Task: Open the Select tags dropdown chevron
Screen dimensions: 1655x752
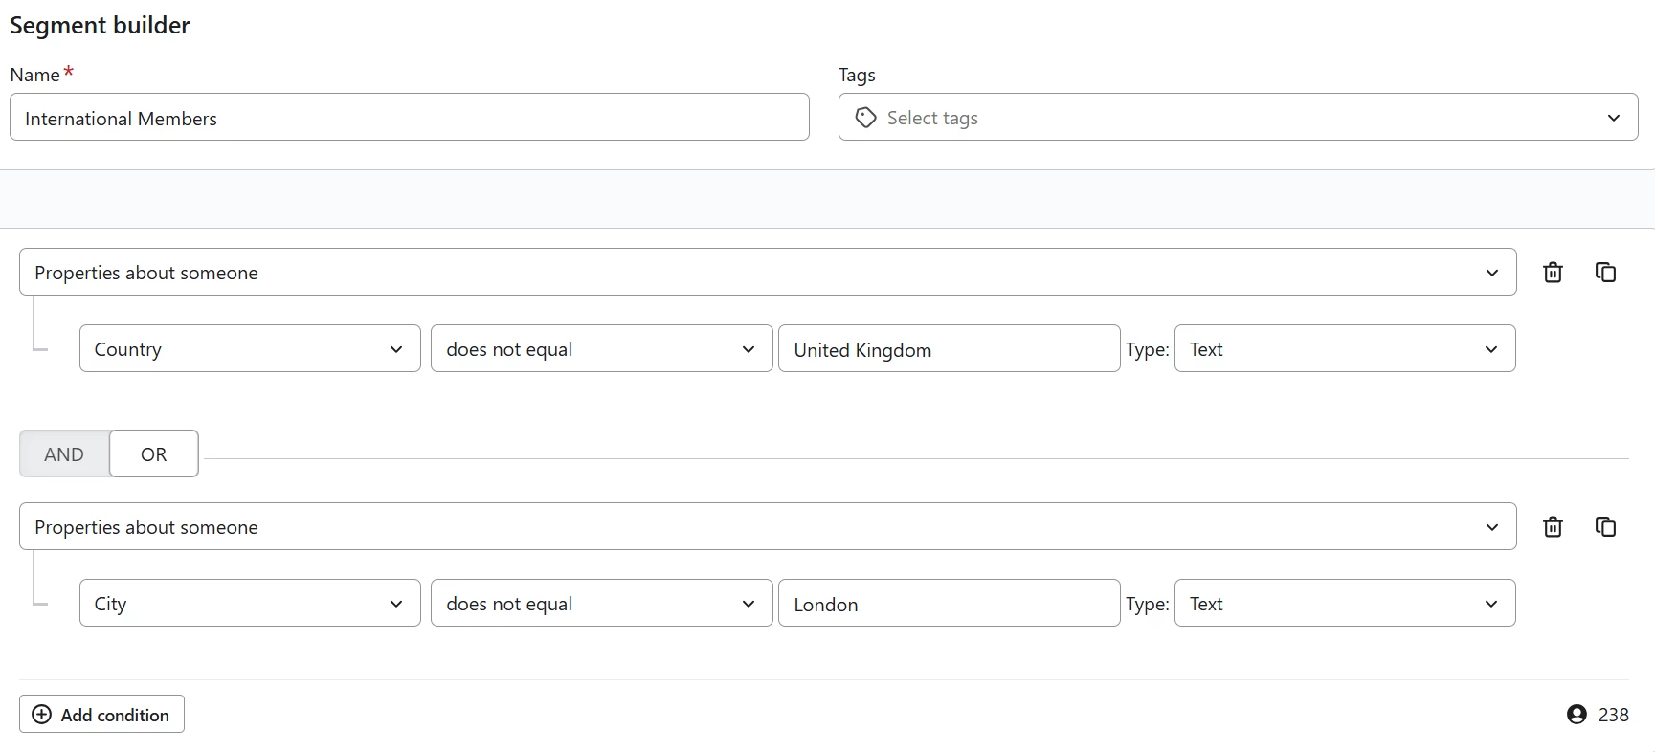Action: [1613, 118]
